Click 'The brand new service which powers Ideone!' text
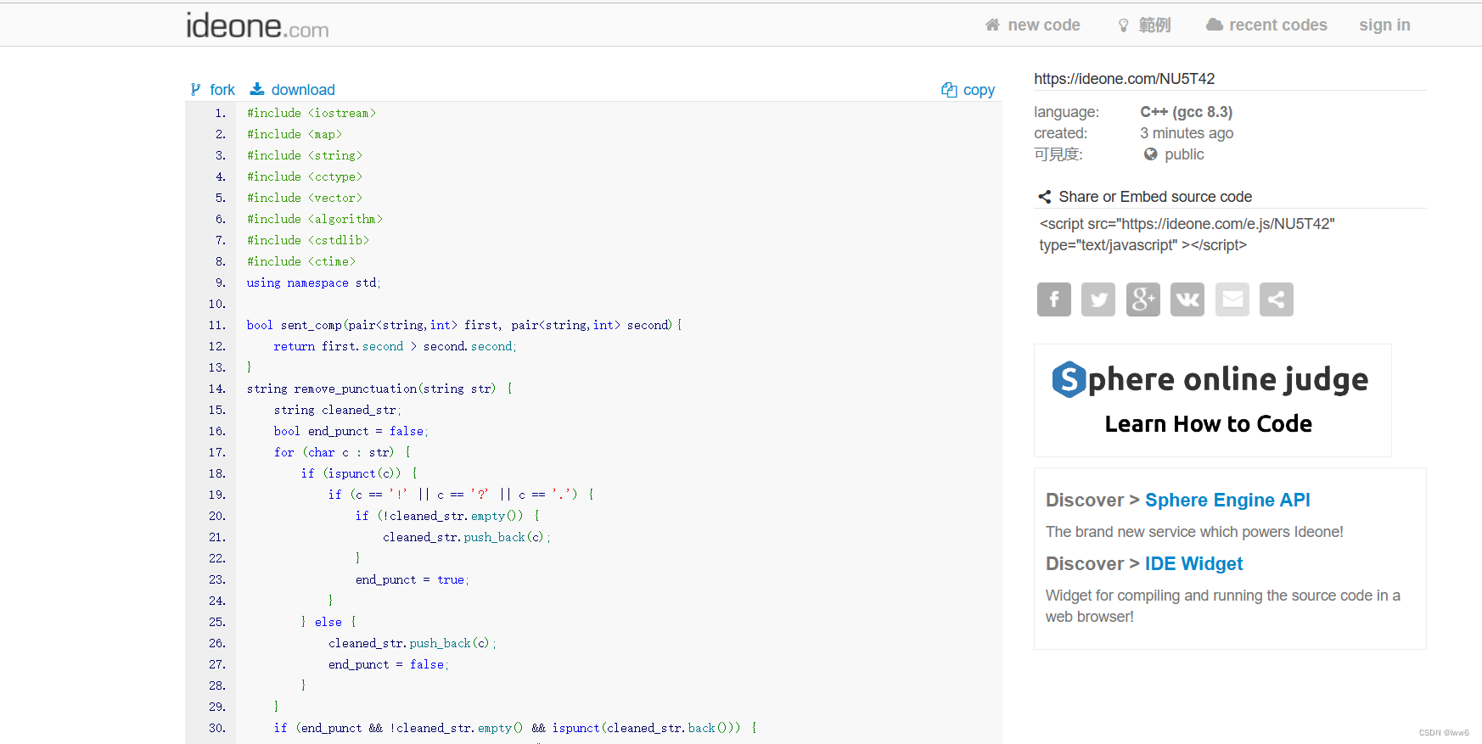The width and height of the screenshot is (1482, 744). point(1194,532)
